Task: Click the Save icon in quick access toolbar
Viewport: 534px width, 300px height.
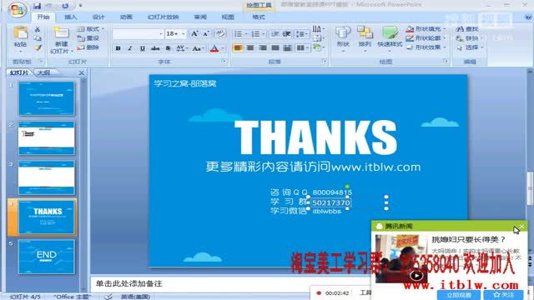Action: point(37,6)
